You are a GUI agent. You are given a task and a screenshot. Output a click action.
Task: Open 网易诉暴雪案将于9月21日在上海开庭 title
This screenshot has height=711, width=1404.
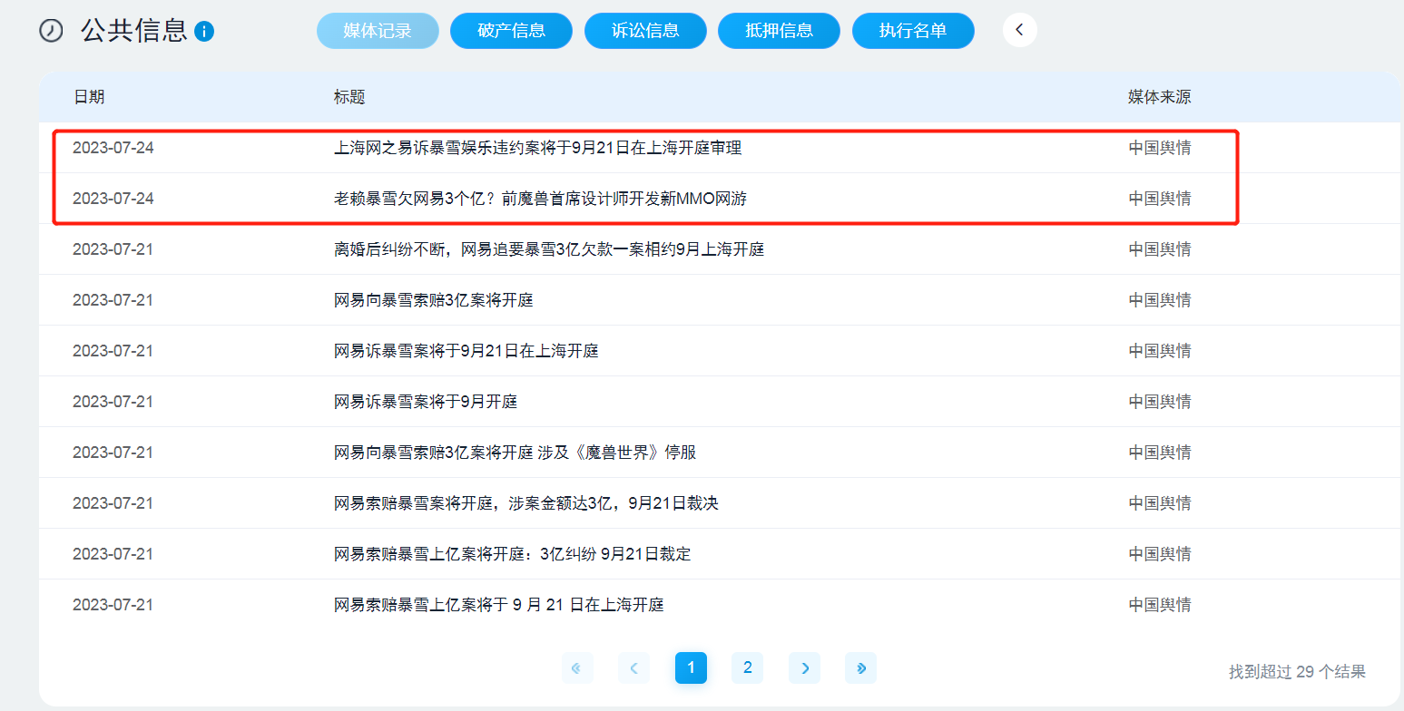point(466,351)
